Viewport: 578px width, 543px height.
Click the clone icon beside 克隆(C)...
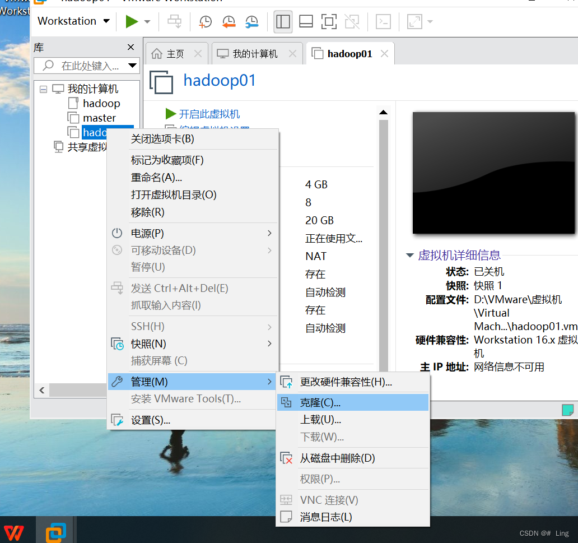click(x=286, y=402)
